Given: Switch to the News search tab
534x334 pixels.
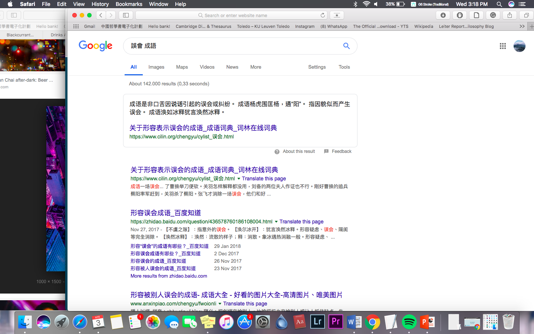Looking at the screenshot, I should (x=232, y=67).
